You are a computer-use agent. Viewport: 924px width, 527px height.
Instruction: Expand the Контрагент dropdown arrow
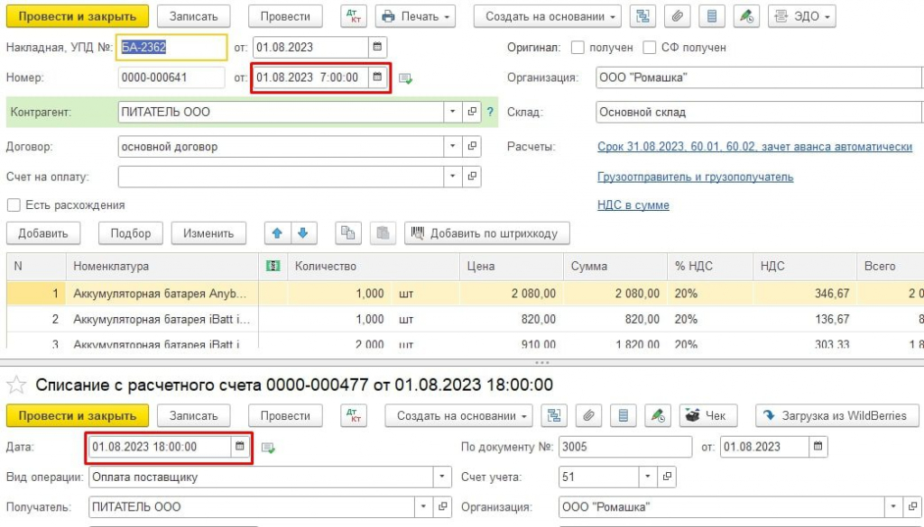click(x=453, y=112)
